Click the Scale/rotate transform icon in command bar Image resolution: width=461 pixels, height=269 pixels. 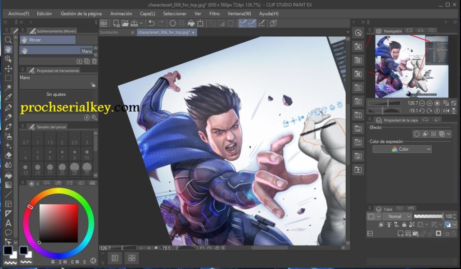tap(200, 23)
